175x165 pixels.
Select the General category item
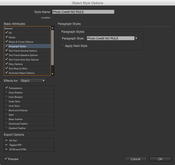27,28
